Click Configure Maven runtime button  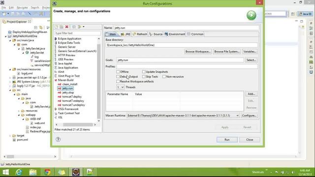coord(249,116)
